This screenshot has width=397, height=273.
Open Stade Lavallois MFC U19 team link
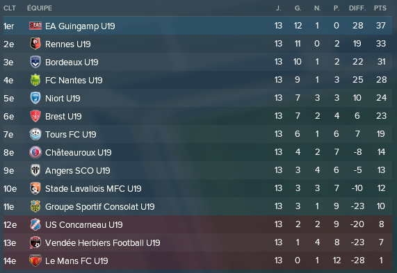click(93, 188)
